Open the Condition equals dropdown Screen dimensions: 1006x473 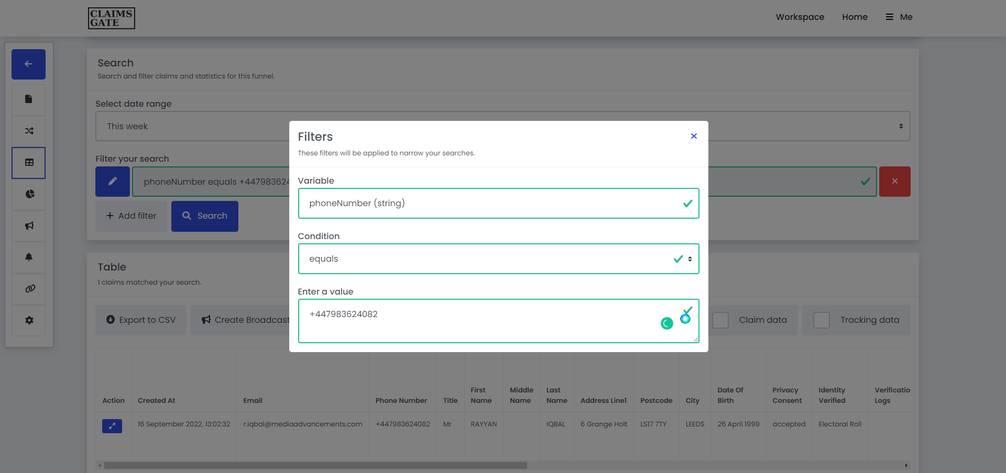click(x=498, y=258)
